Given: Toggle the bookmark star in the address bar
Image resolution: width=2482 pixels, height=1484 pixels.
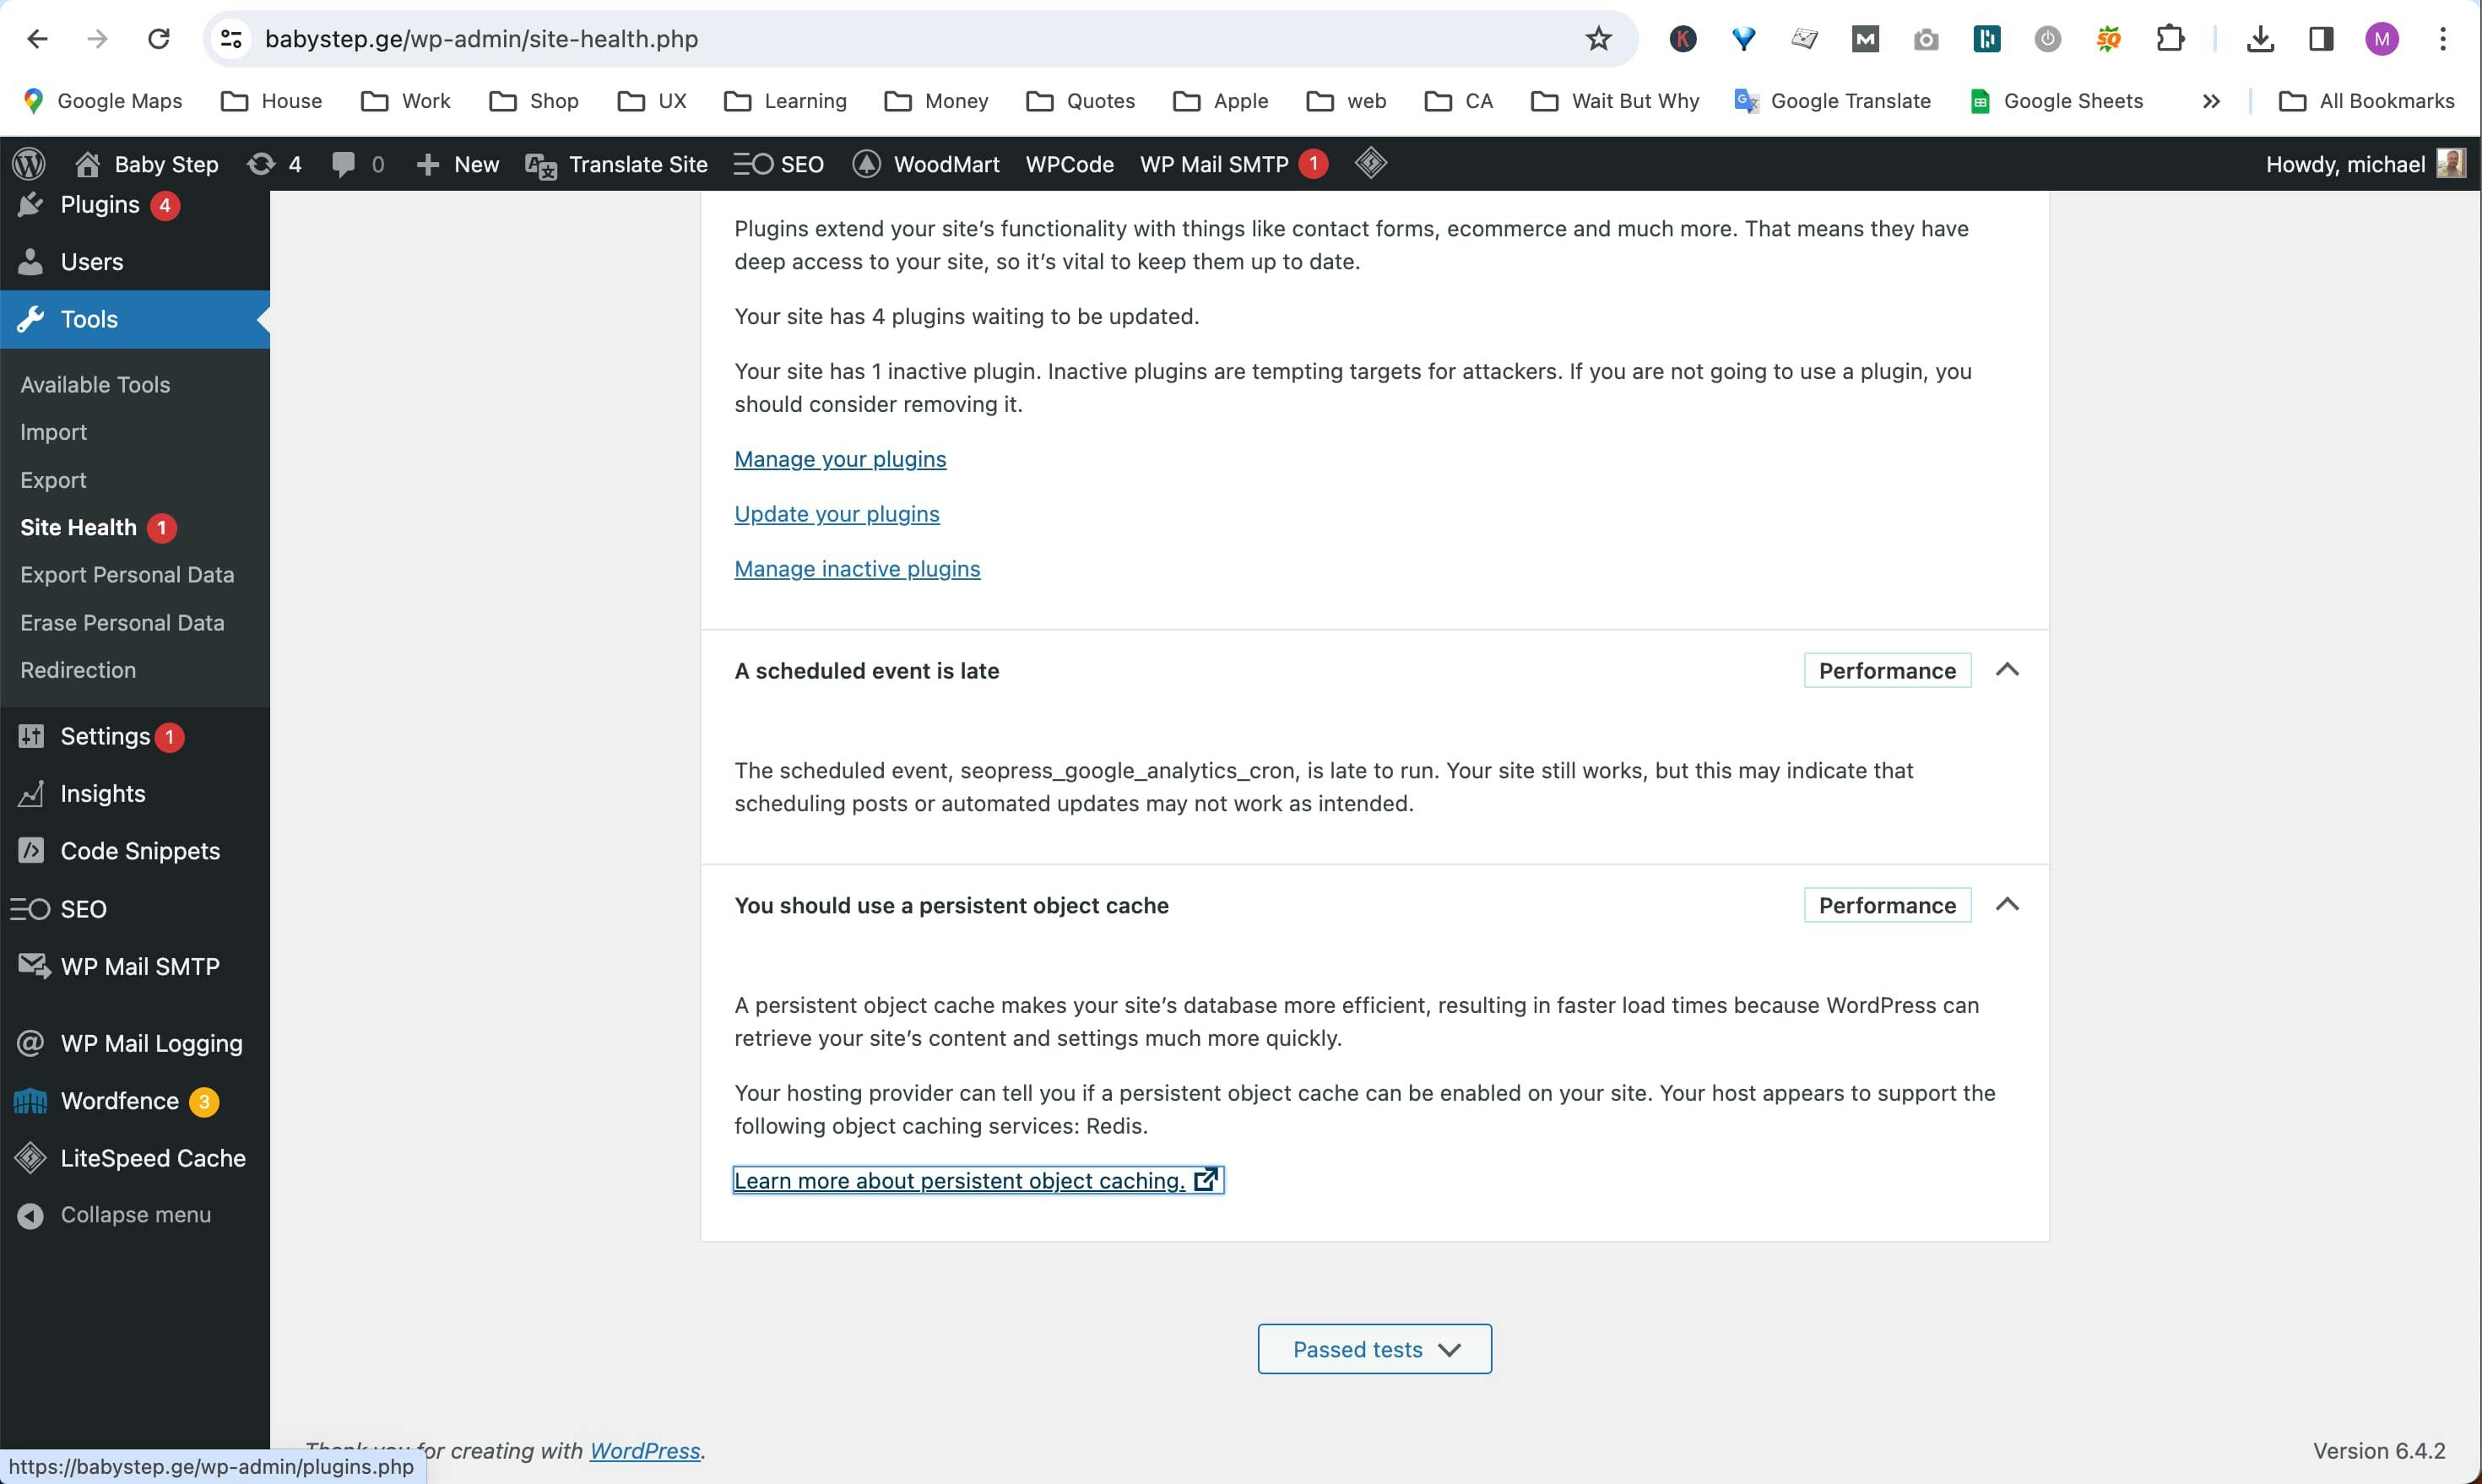Looking at the screenshot, I should click(x=1598, y=39).
